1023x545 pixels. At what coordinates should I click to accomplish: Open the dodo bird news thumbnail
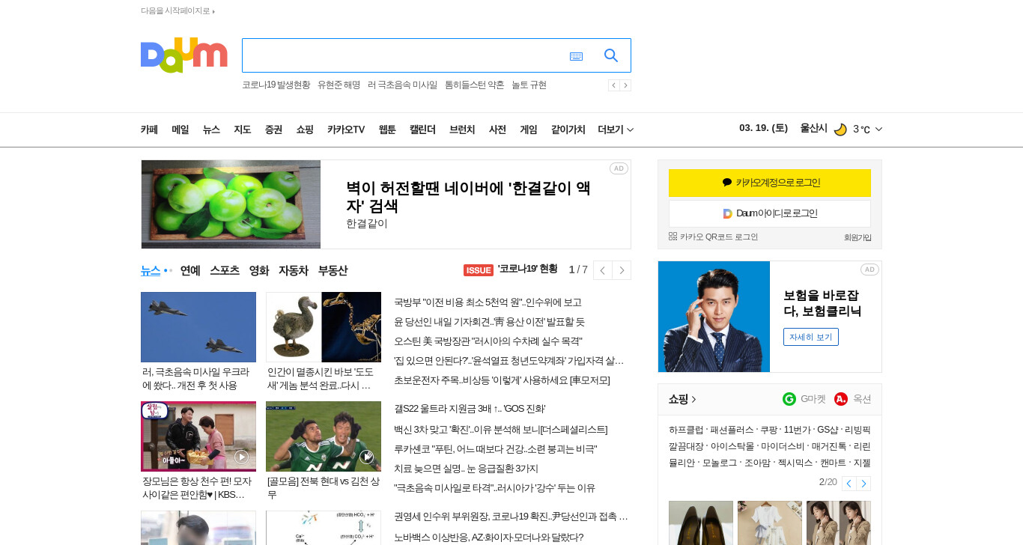[324, 327]
